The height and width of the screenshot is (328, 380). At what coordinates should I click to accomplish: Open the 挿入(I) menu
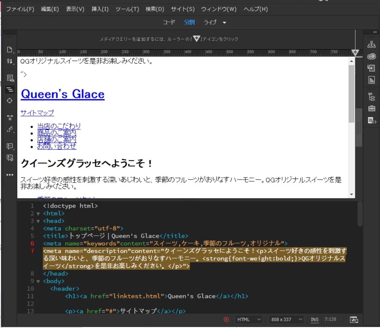coord(100,9)
